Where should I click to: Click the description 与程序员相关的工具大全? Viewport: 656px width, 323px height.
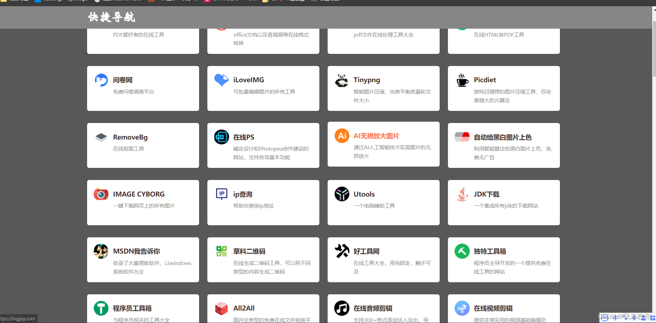[x=141, y=320]
